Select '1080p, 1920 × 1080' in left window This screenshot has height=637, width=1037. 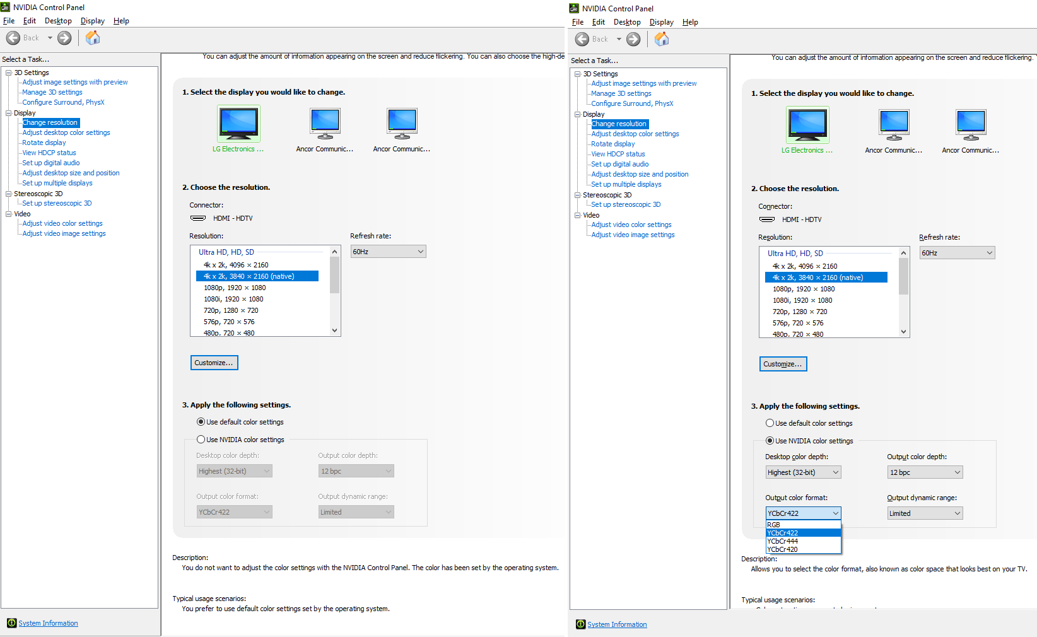(257, 288)
